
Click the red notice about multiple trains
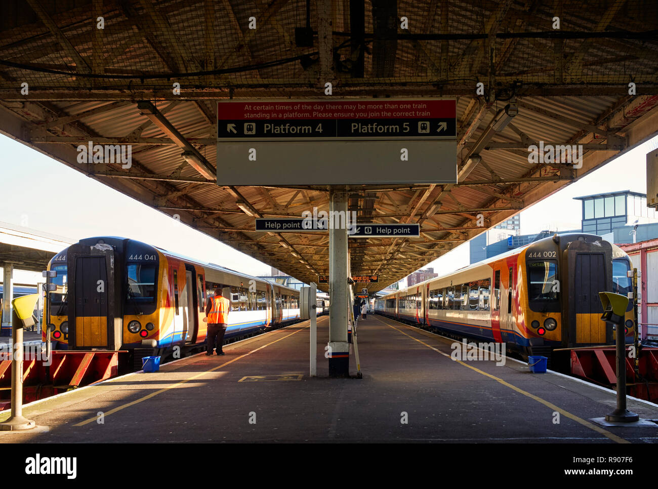pyautogui.click(x=337, y=110)
